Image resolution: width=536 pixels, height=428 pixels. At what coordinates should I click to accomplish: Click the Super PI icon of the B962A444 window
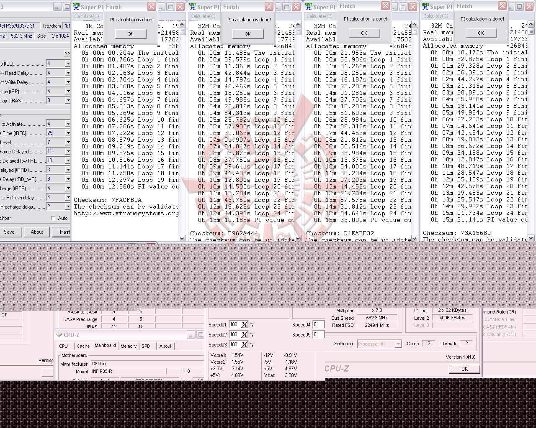point(193,7)
